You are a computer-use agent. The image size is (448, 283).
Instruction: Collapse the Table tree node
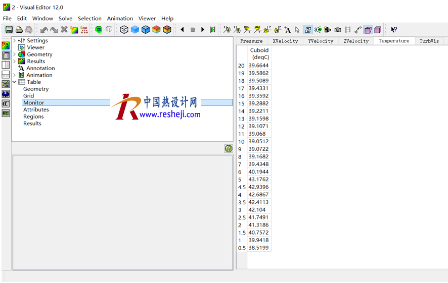point(15,82)
